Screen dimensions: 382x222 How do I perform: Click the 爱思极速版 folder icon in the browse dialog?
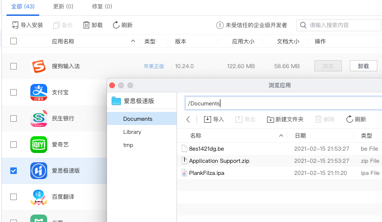(116, 101)
